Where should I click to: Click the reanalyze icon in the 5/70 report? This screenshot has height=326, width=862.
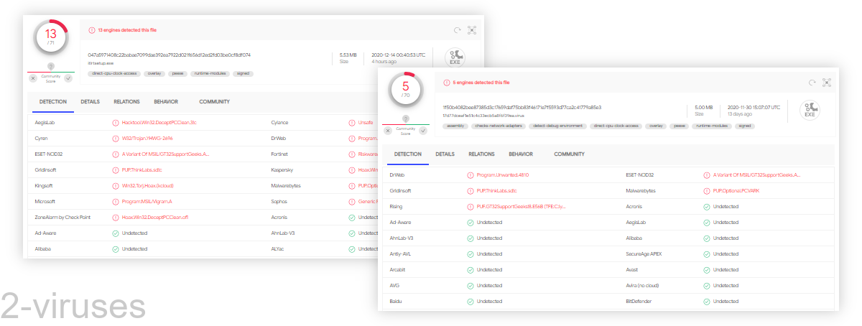[x=812, y=83]
